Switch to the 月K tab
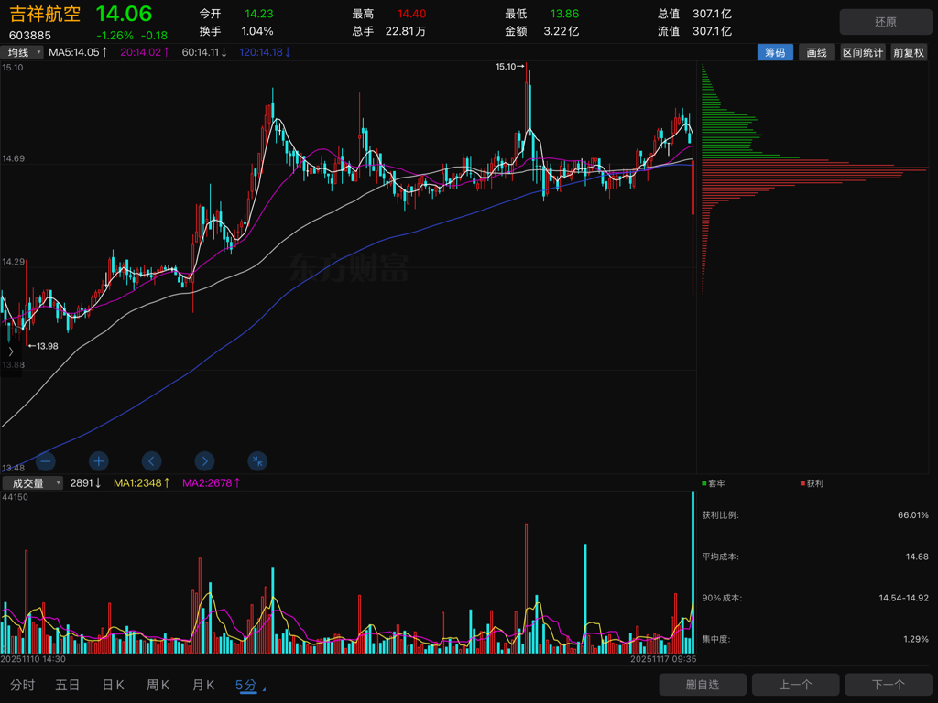Viewport: 938px width, 703px height. point(203,685)
